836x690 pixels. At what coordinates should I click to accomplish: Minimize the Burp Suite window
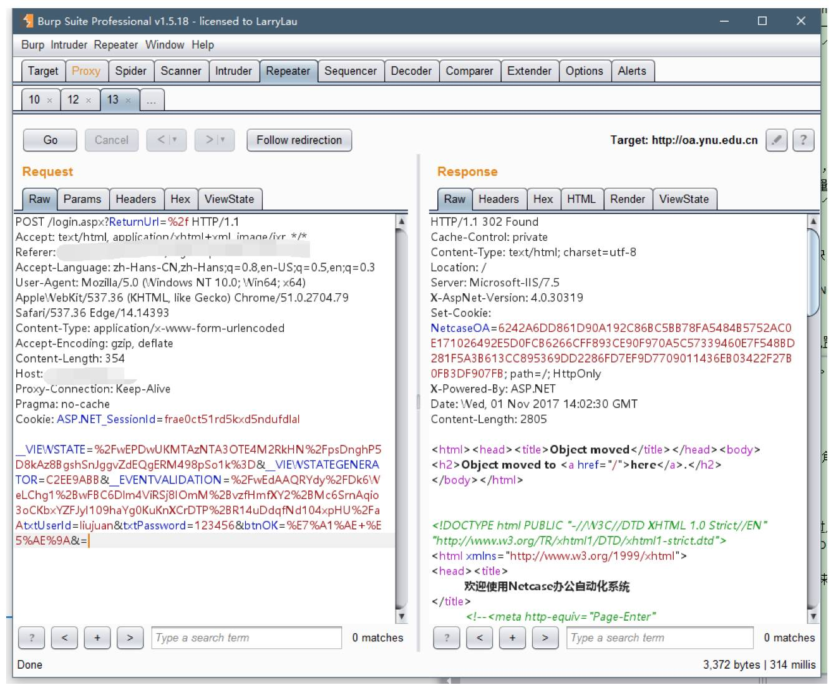pos(724,21)
